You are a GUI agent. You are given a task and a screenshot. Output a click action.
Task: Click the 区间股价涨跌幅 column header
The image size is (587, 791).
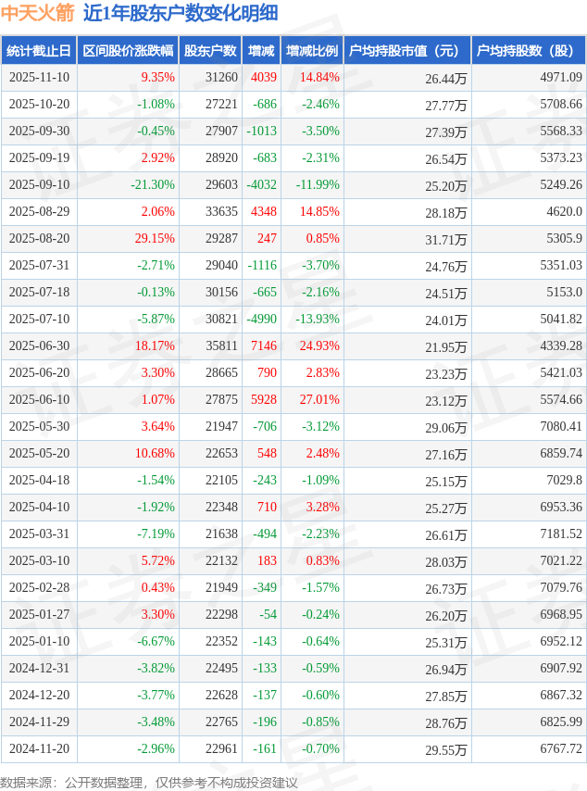coord(128,51)
